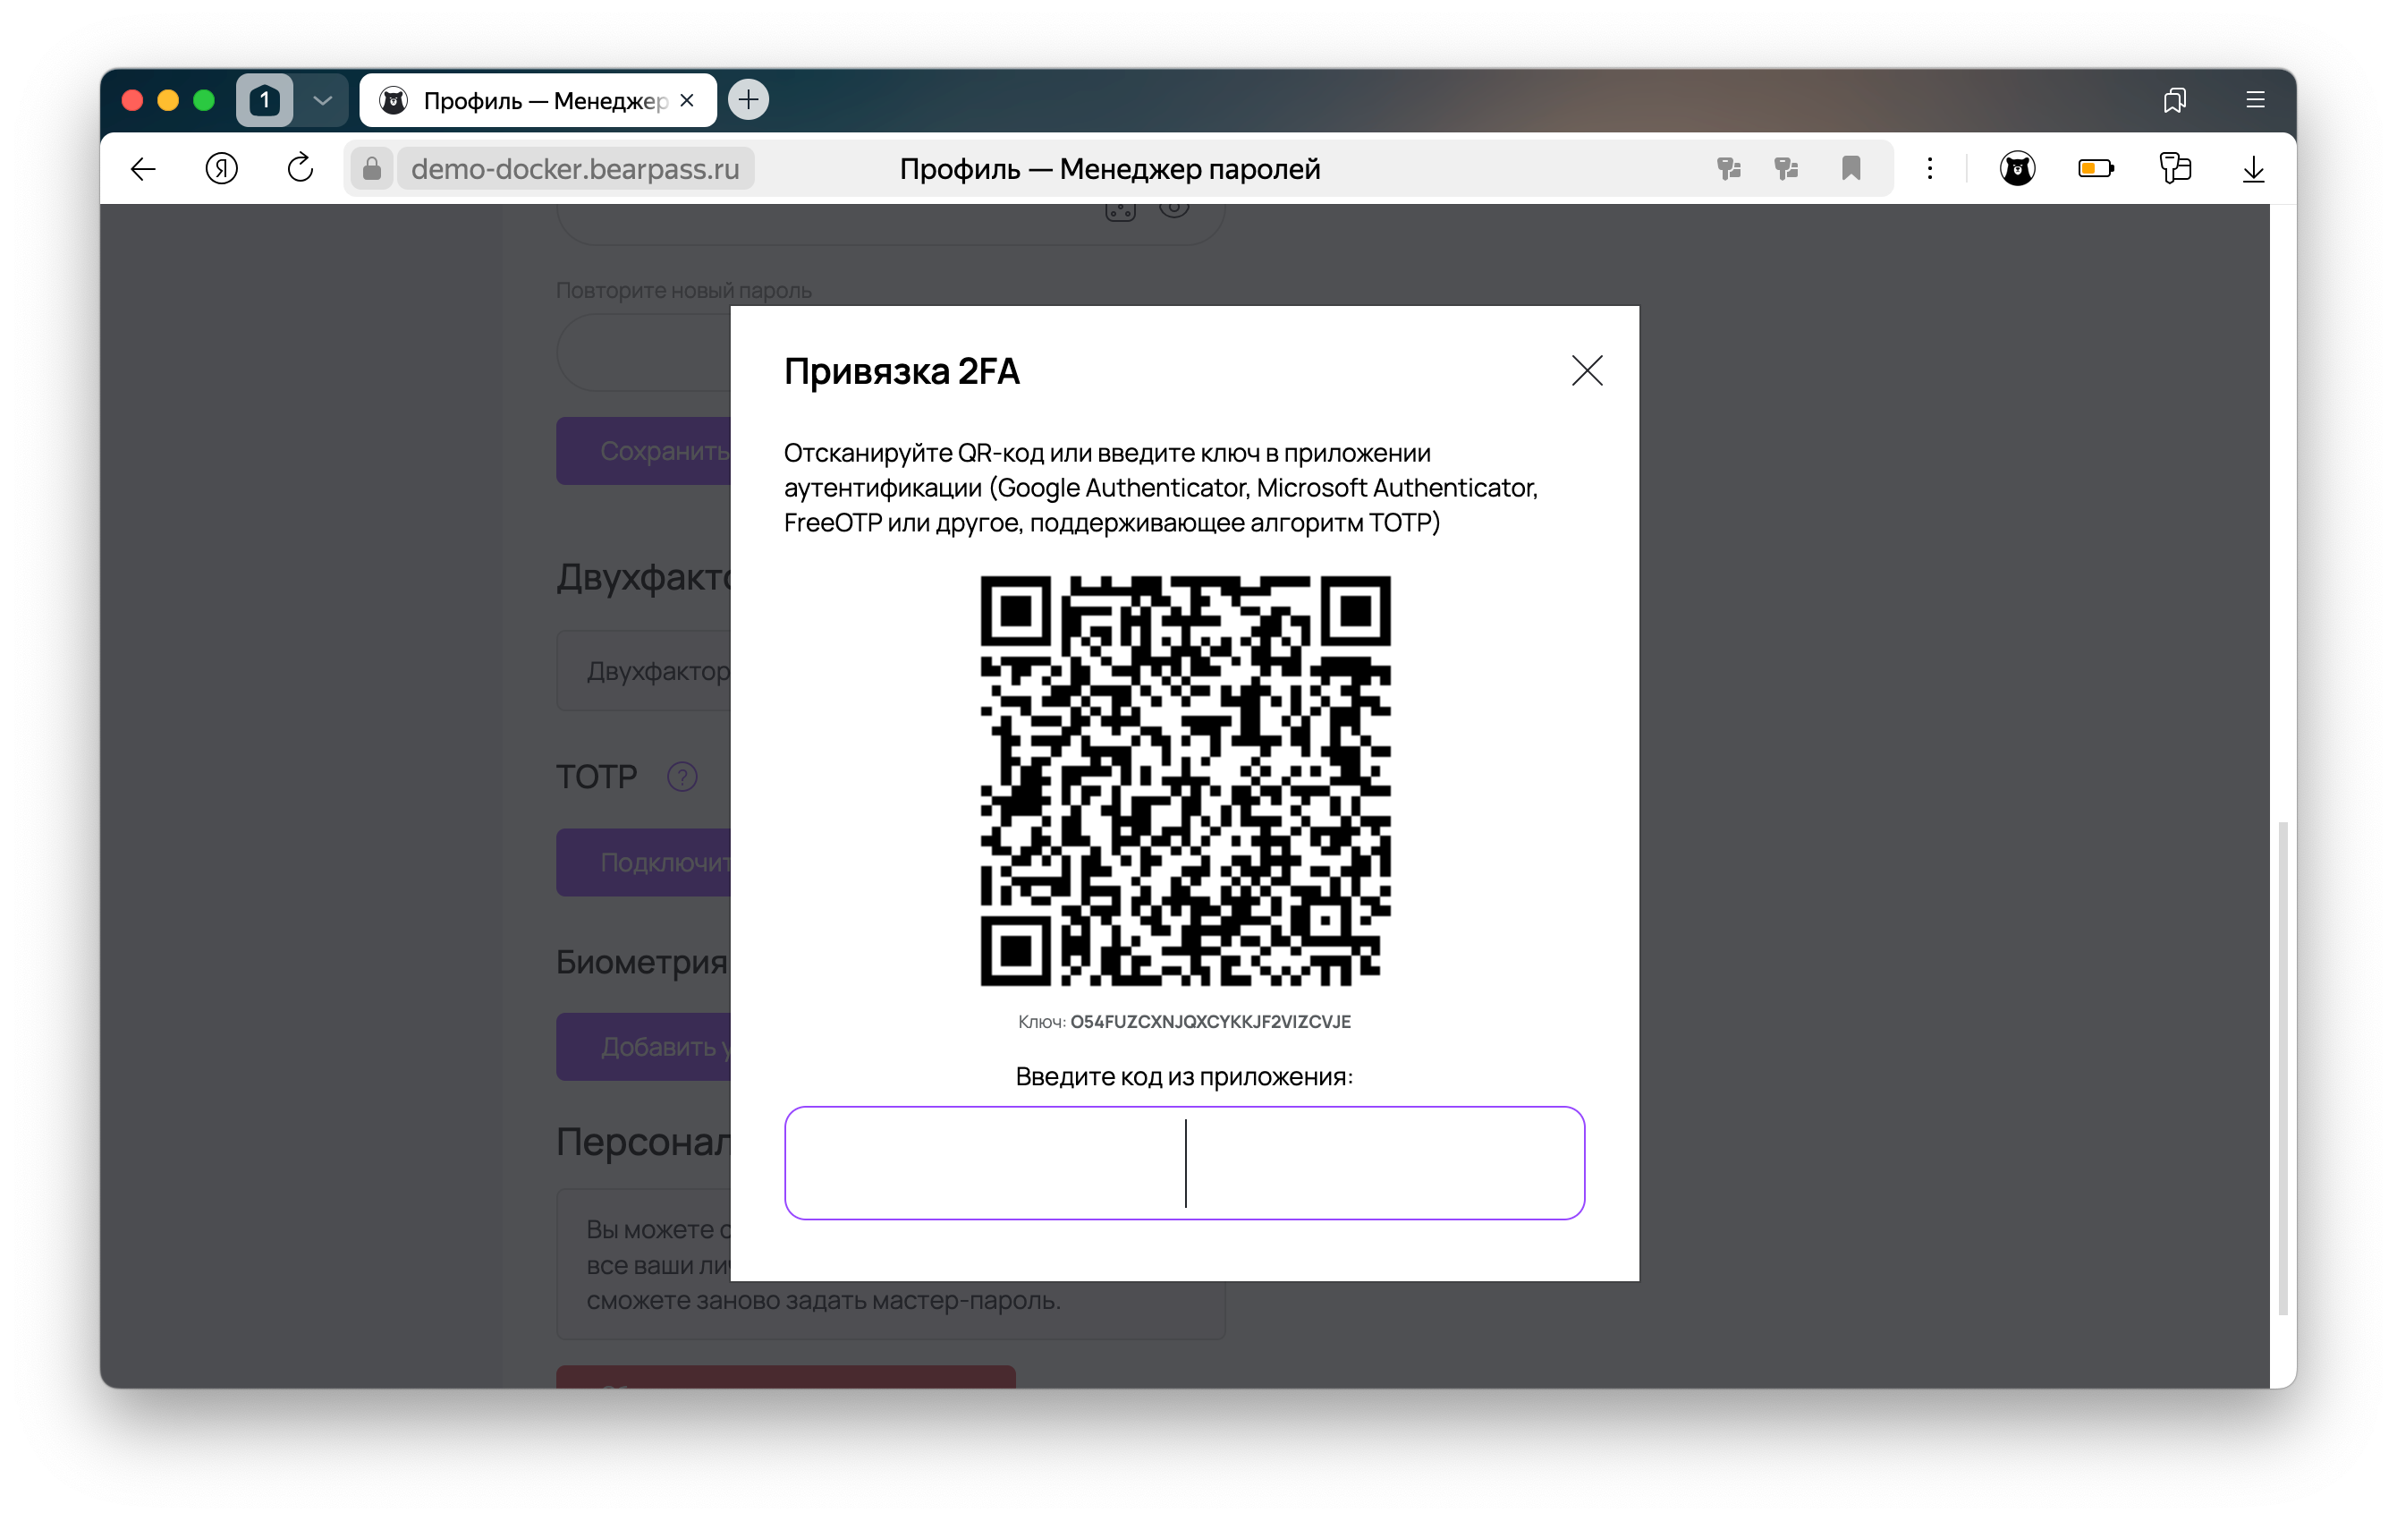Click the lock site security icon

[371, 168]
